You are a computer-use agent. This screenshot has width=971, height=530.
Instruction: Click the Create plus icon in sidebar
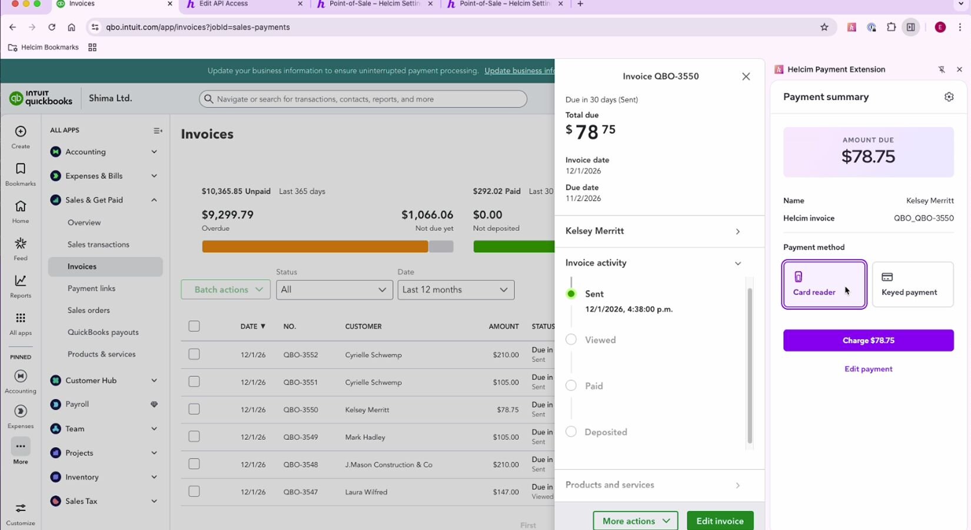[21, 132]
